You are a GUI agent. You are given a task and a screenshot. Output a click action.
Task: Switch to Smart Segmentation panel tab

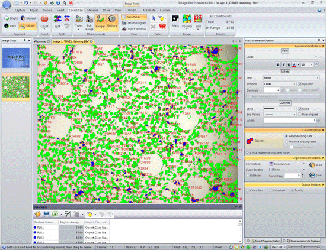pos(263,241)
